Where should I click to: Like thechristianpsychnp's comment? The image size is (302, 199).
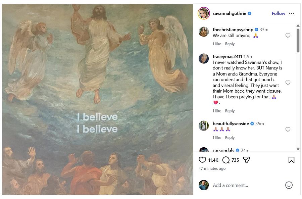[x=288, y=36]
